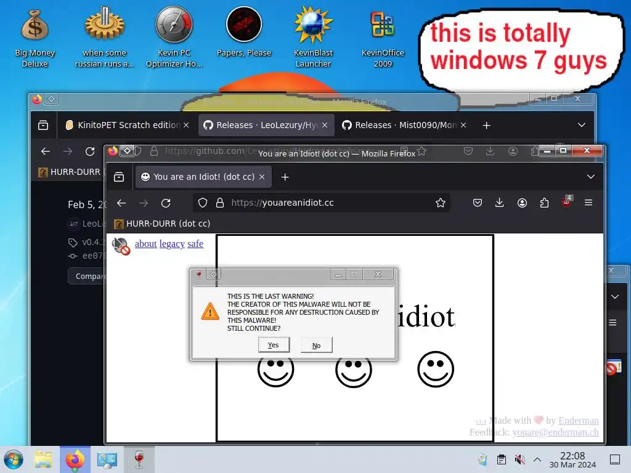Screen dimensions: 631x473
Task: Click the muted volume icon in the system tray
Action: [x=519, y=459]
